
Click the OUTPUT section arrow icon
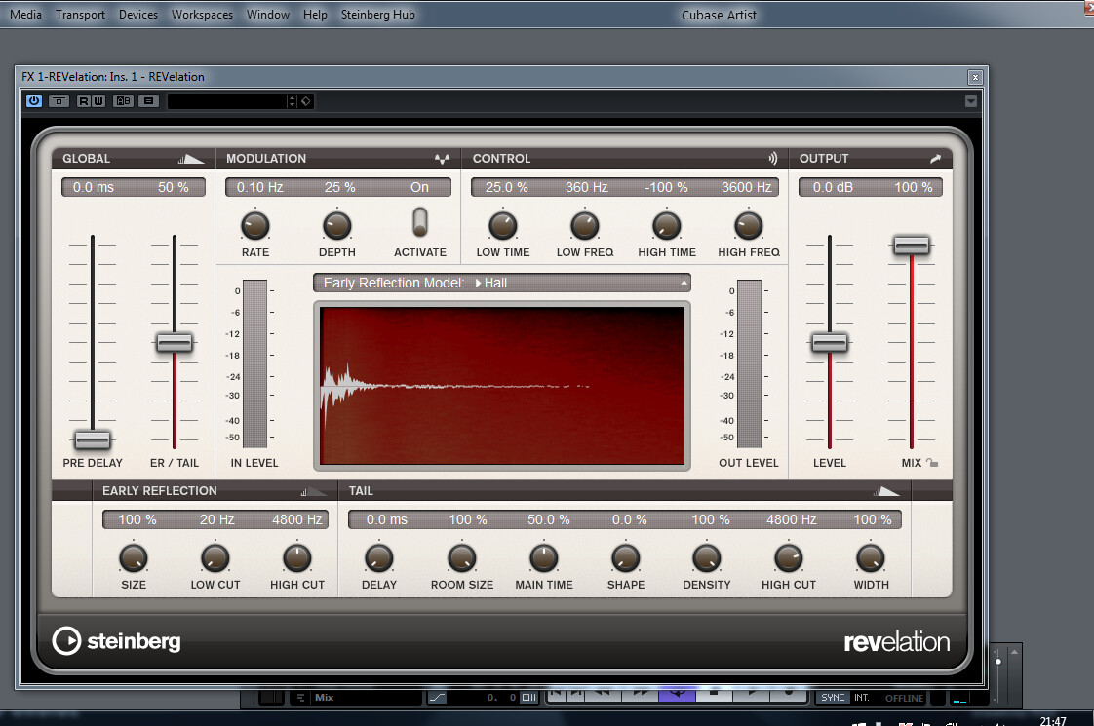[936, 159]
